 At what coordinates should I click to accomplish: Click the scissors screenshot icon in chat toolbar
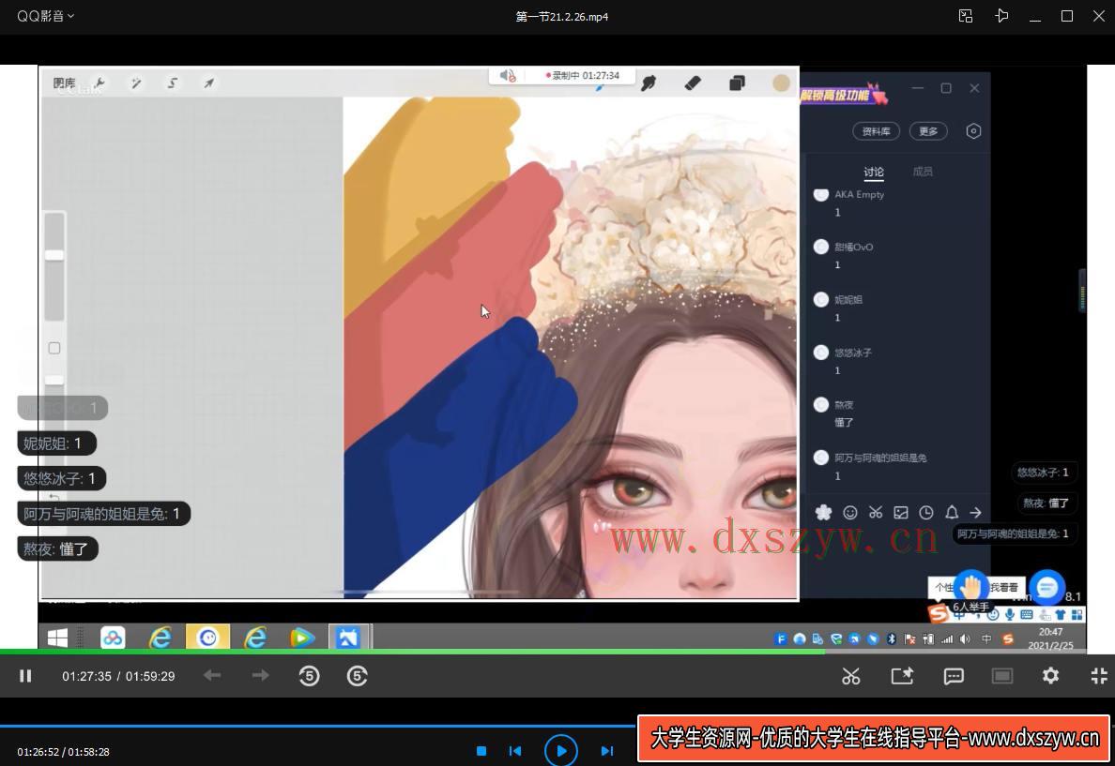876,512
